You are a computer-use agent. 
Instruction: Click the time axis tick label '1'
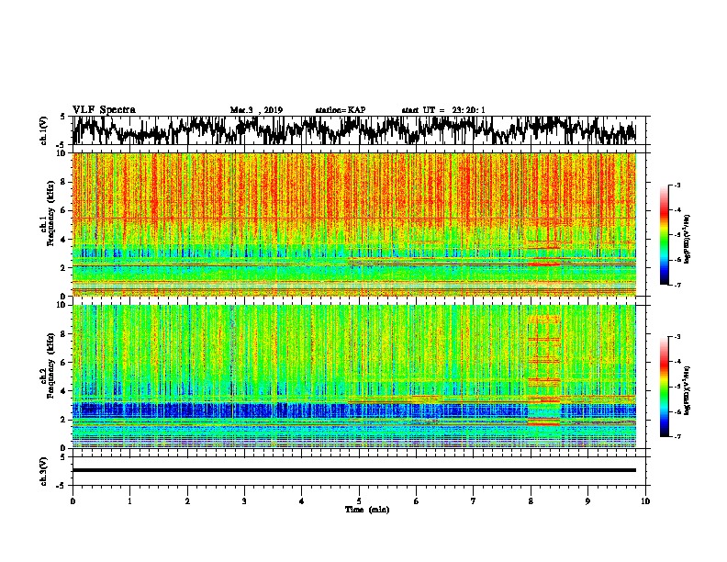pyautogui.click(x=129, y=500)
